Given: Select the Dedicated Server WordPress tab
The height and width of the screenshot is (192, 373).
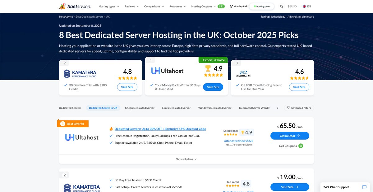Looking at the screenshot, I should pos(255,108).
